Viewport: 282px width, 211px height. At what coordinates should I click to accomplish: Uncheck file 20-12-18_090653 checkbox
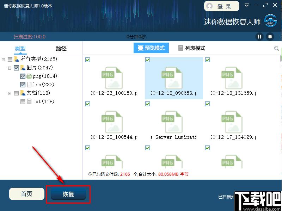coord(147,60)
